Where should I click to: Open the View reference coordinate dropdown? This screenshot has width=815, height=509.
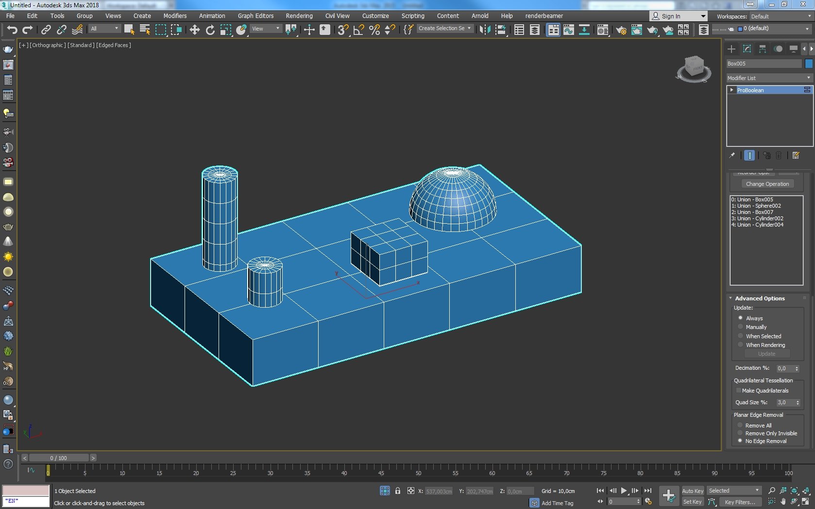pyautogui.click(x=266, y=29)
